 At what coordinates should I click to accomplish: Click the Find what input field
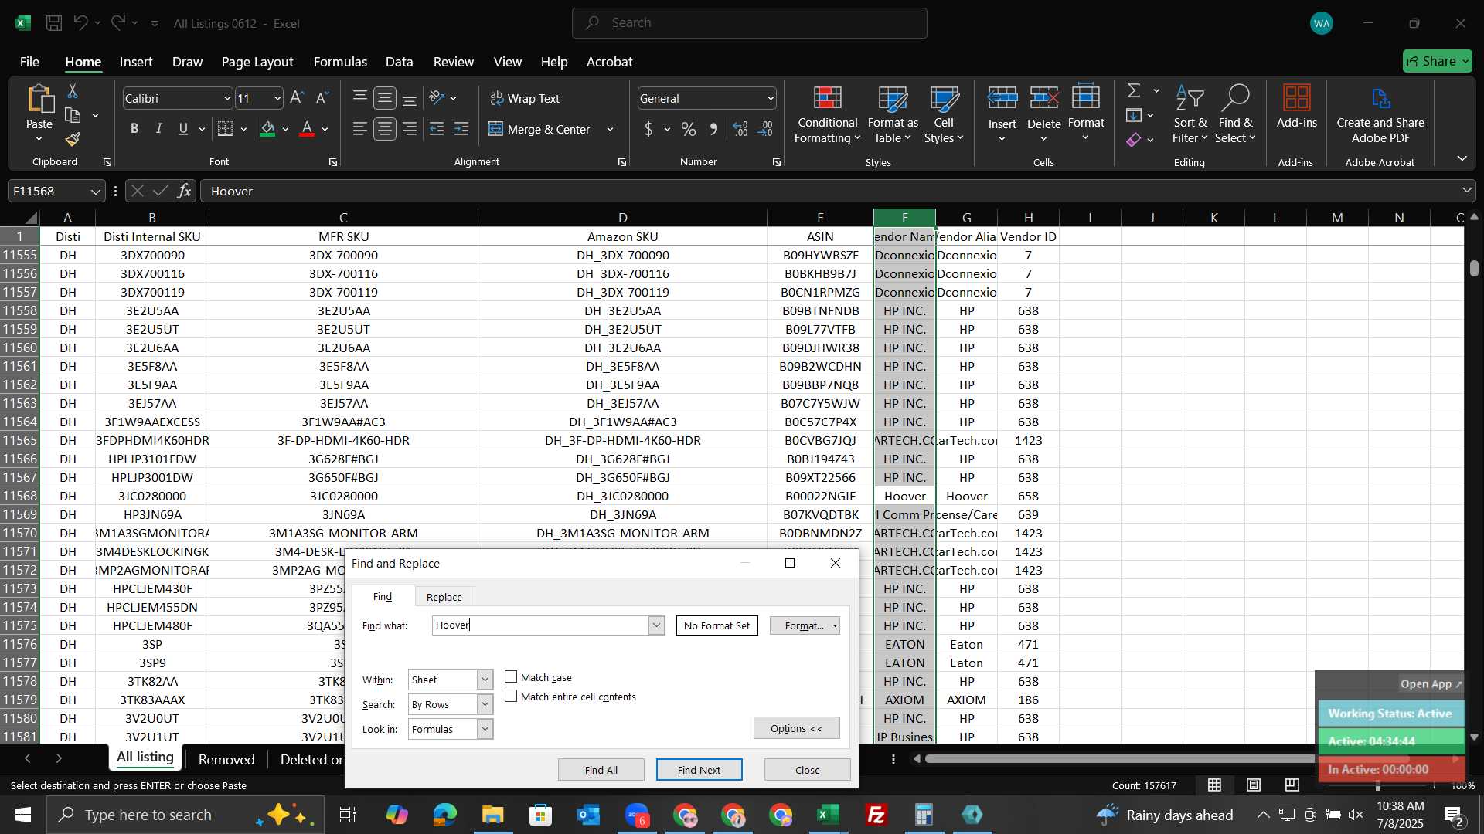coord(541,625)
